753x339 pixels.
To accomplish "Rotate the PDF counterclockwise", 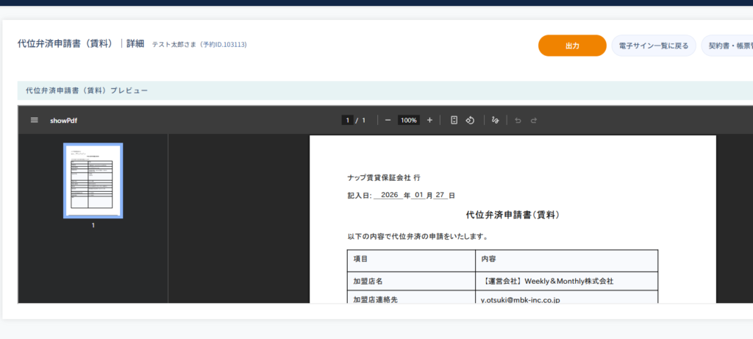I will [470, 120].
